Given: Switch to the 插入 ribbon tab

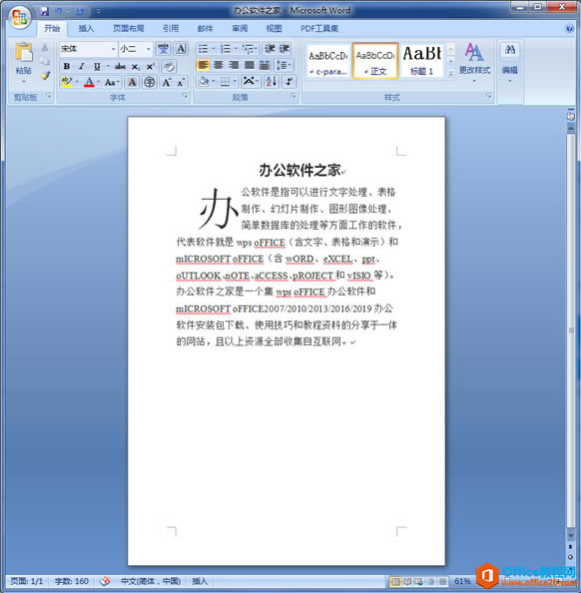Looking at the screenshot, I should click(x=86, y=28).
